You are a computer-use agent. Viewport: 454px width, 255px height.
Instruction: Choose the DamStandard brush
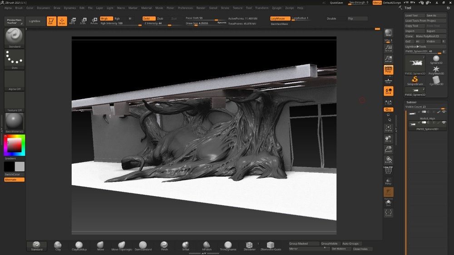pyautogui.click(x=143, y=245)
